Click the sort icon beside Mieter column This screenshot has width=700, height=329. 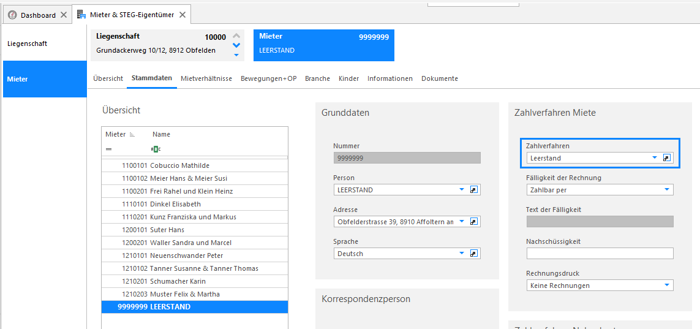point(132,134)
